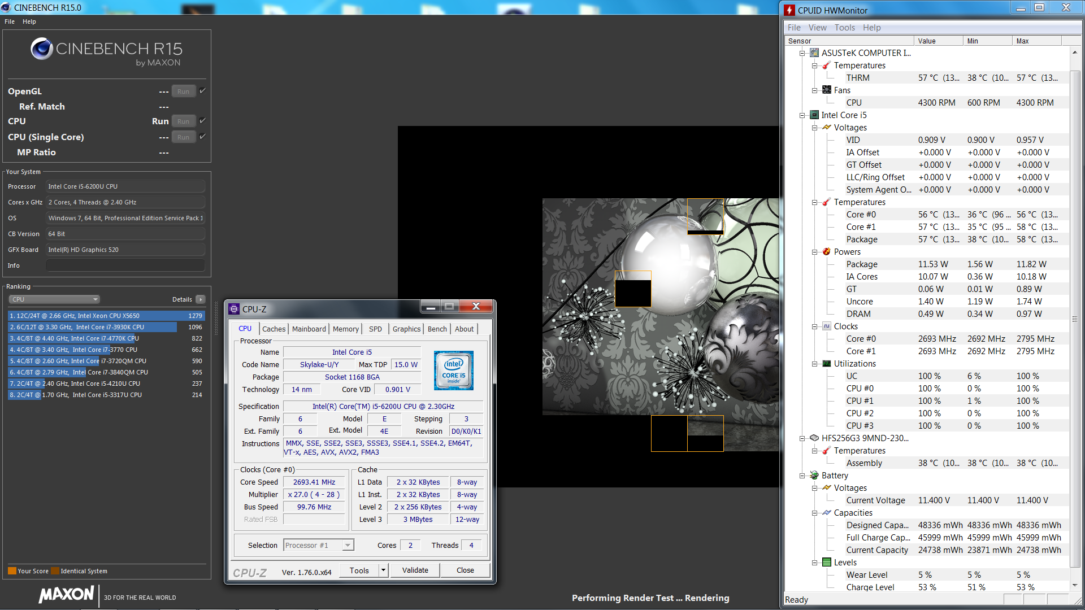1085x610 pixels.
Task: Click the HFS256G3 drive icon in HWMonitor
Action: [814, 438]
